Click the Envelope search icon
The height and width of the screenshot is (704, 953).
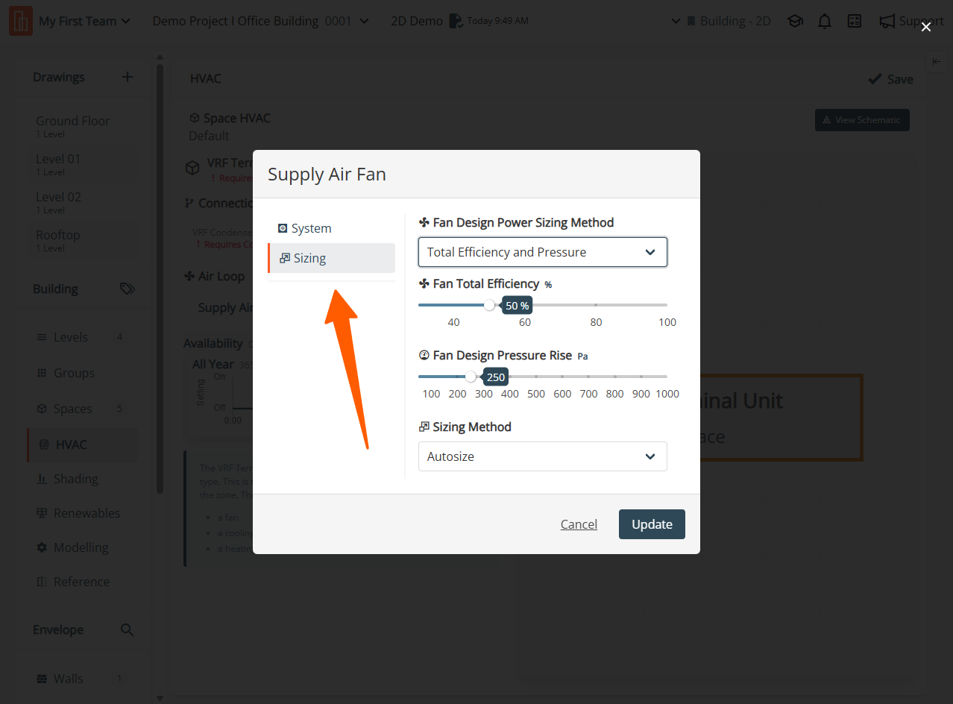coord(128,630)
